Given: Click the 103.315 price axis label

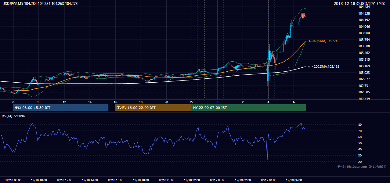Looking at the screenshot, I should tap(364, 59).
